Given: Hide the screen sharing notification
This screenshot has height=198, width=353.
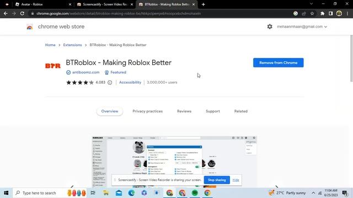Looking at the screenshot, I should (x=236, y=180).
